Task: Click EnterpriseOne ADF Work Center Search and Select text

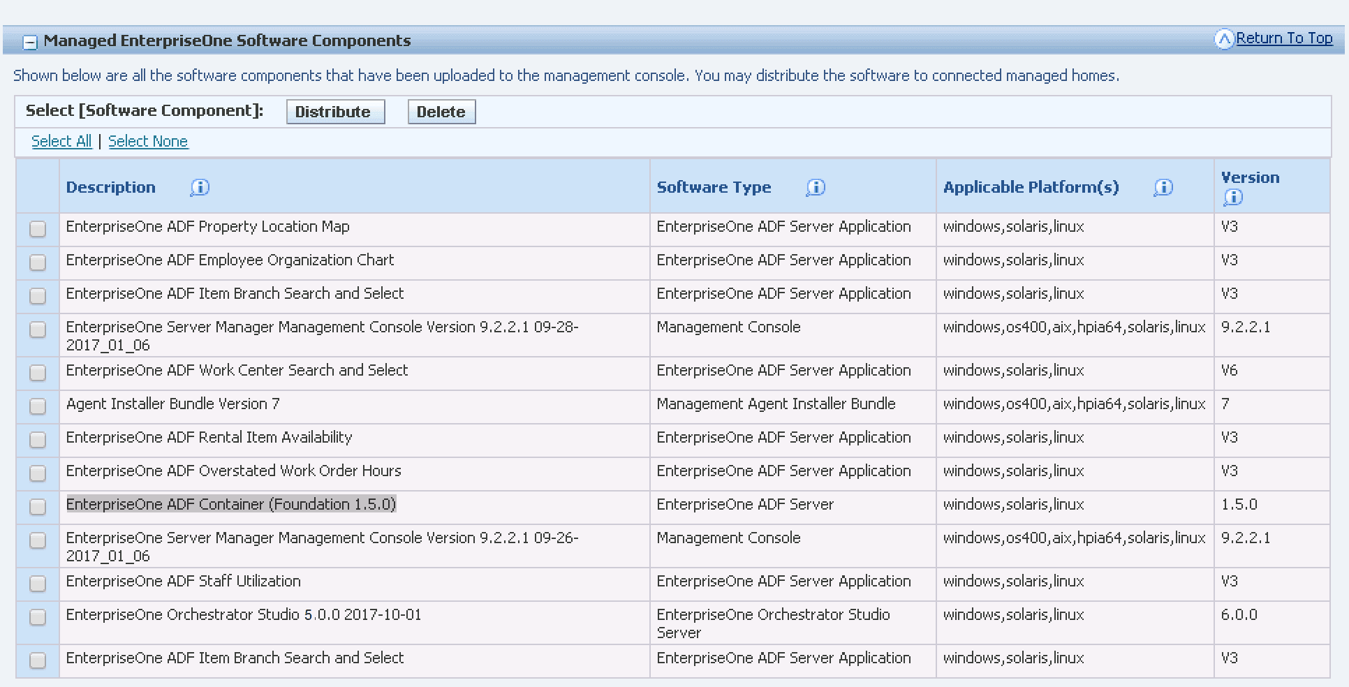Action: tap(237, 370)
